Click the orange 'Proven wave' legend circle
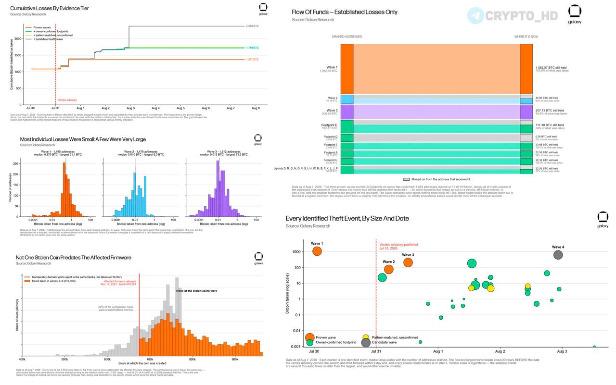The height and width of the screenshot is (385, 616). coord(310,338)
